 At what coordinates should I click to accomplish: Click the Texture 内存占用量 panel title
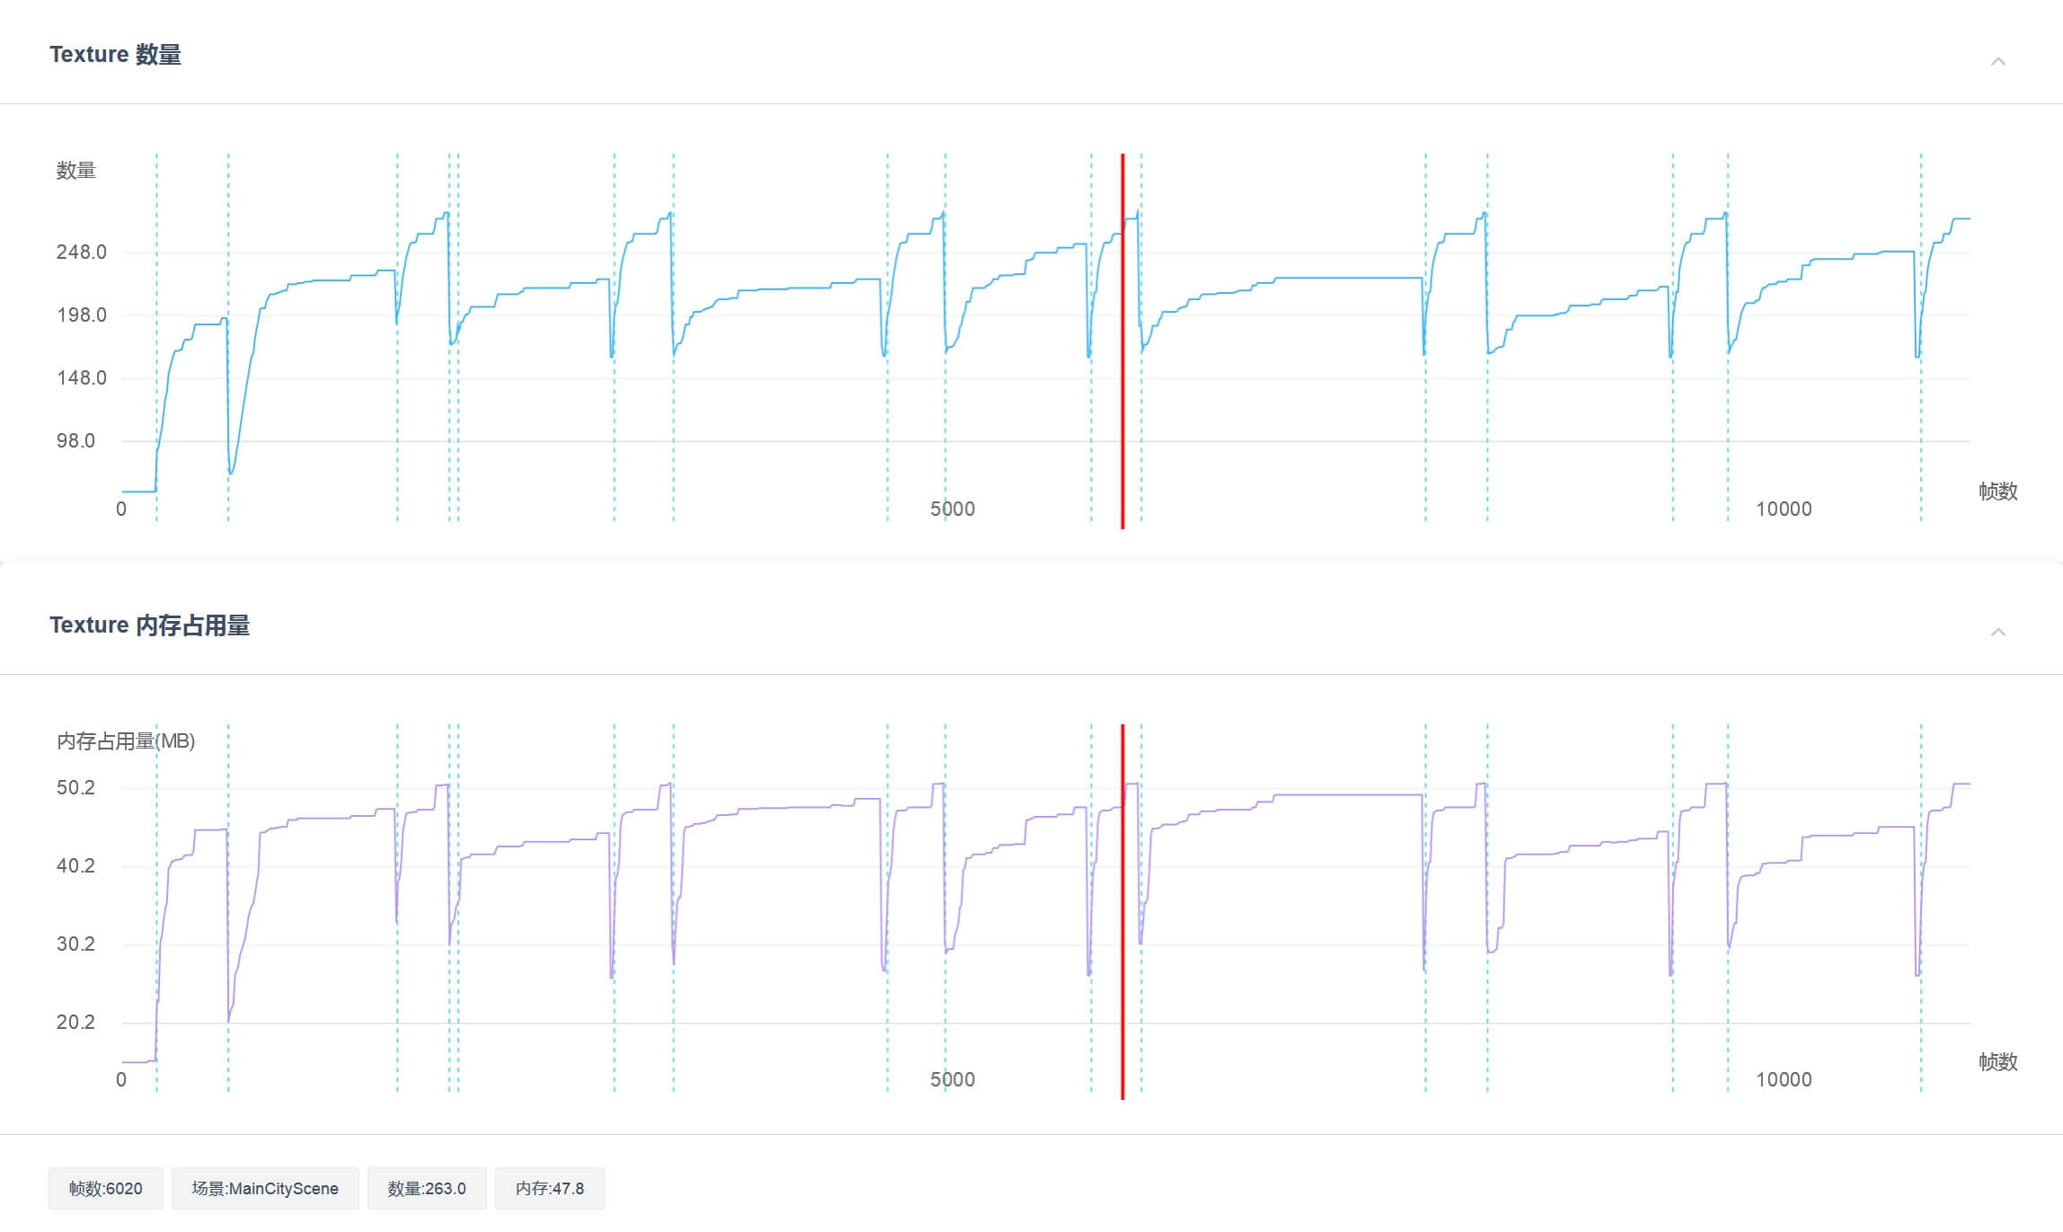[149, 625]
